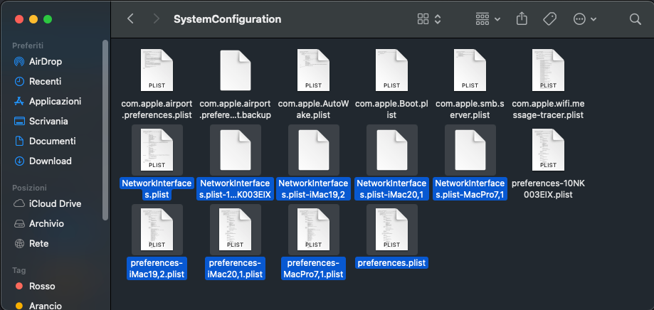Click the Preferiti section header
This screenshot has width=654, height=310.
[28, 46]
